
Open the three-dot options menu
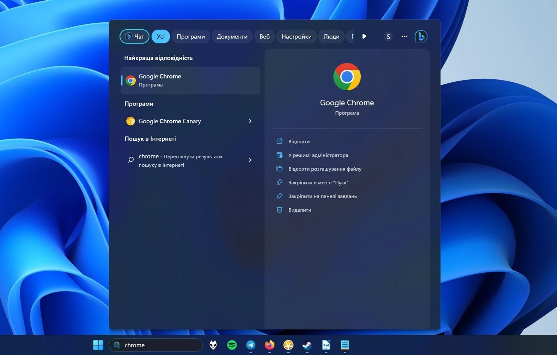click(x=404, y=37)
